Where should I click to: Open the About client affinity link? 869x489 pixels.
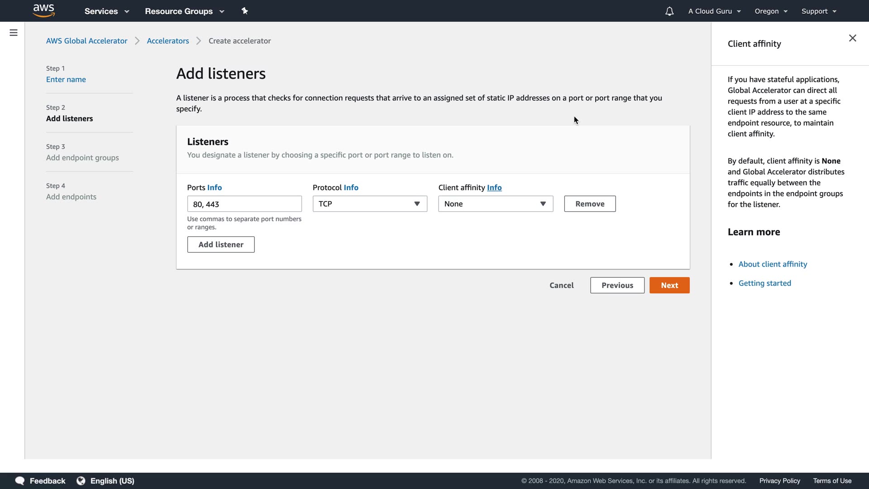(x=773, y=264)
